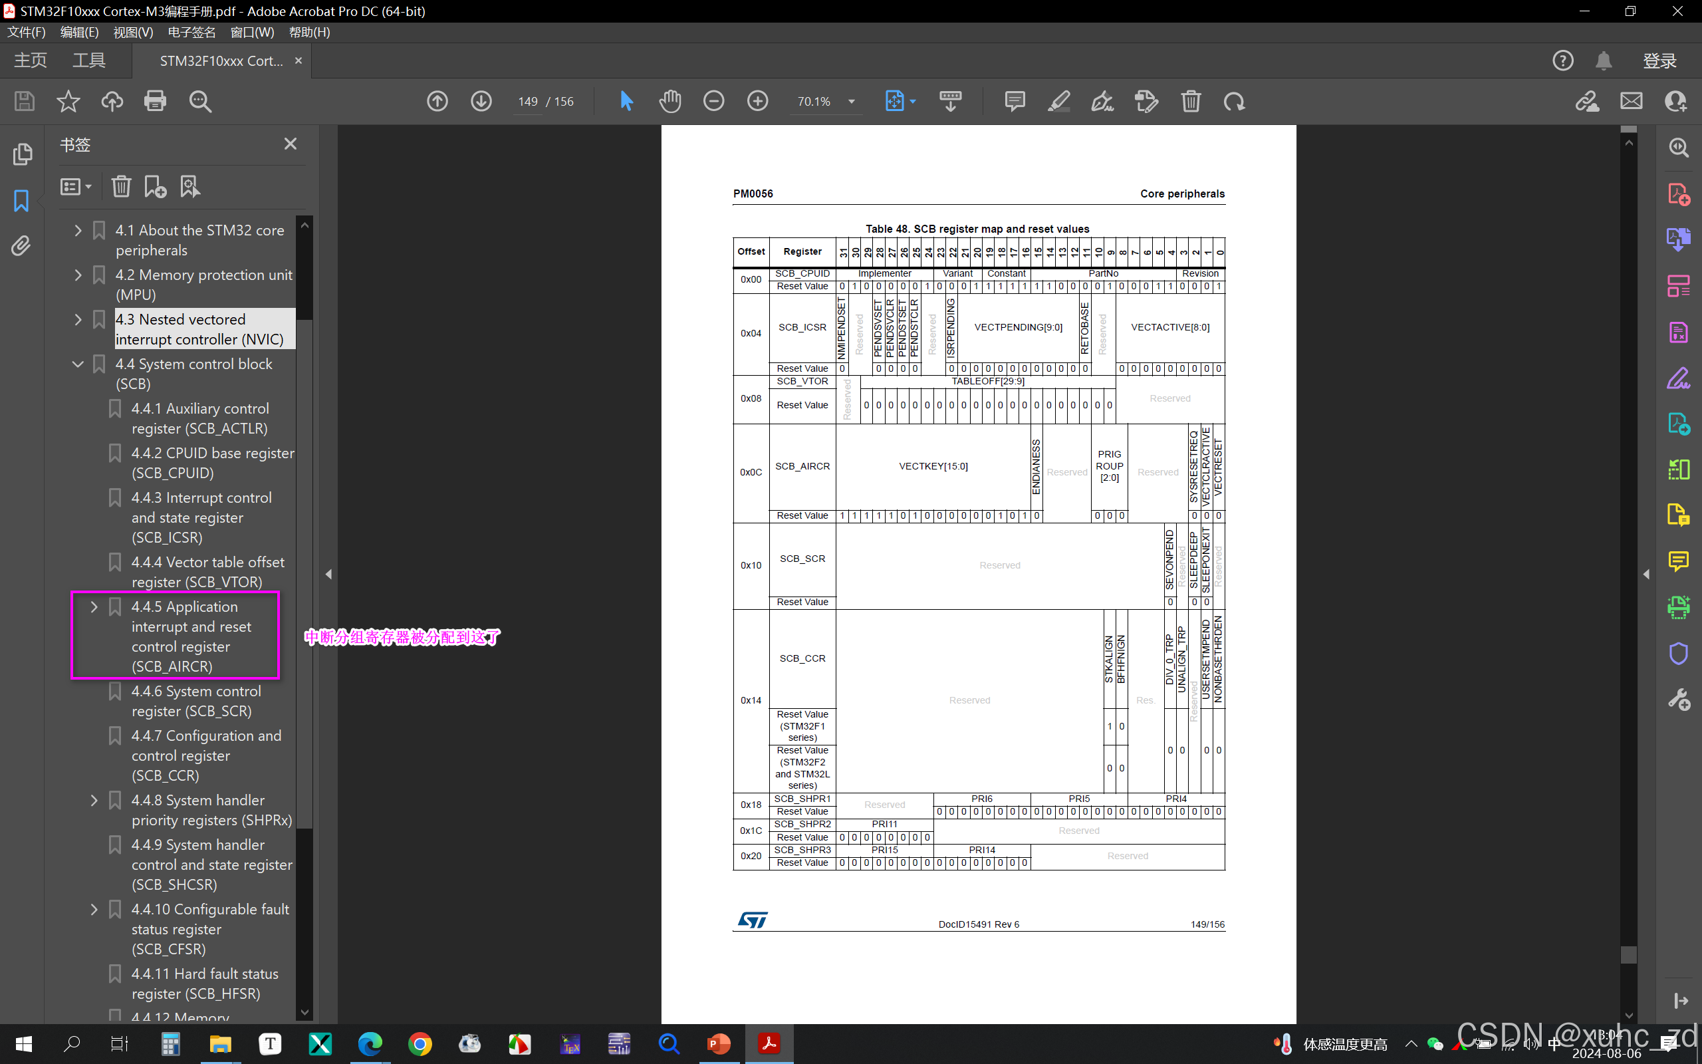The width and height of the screenshot is (1702, 1064).
Task: Open the Create PDF tool in right pane
Action: 1679,194
